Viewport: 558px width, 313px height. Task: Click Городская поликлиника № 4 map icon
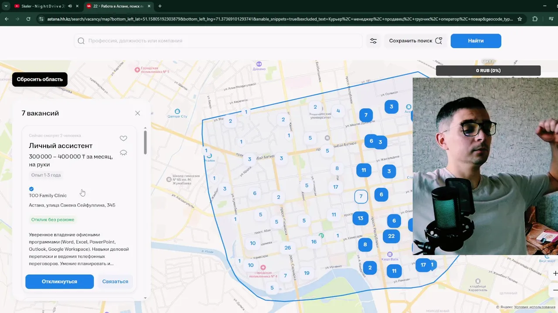click(263, 267)
